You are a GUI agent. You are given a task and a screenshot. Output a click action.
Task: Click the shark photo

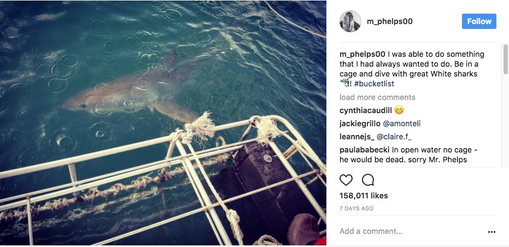[x=163, y=109]
